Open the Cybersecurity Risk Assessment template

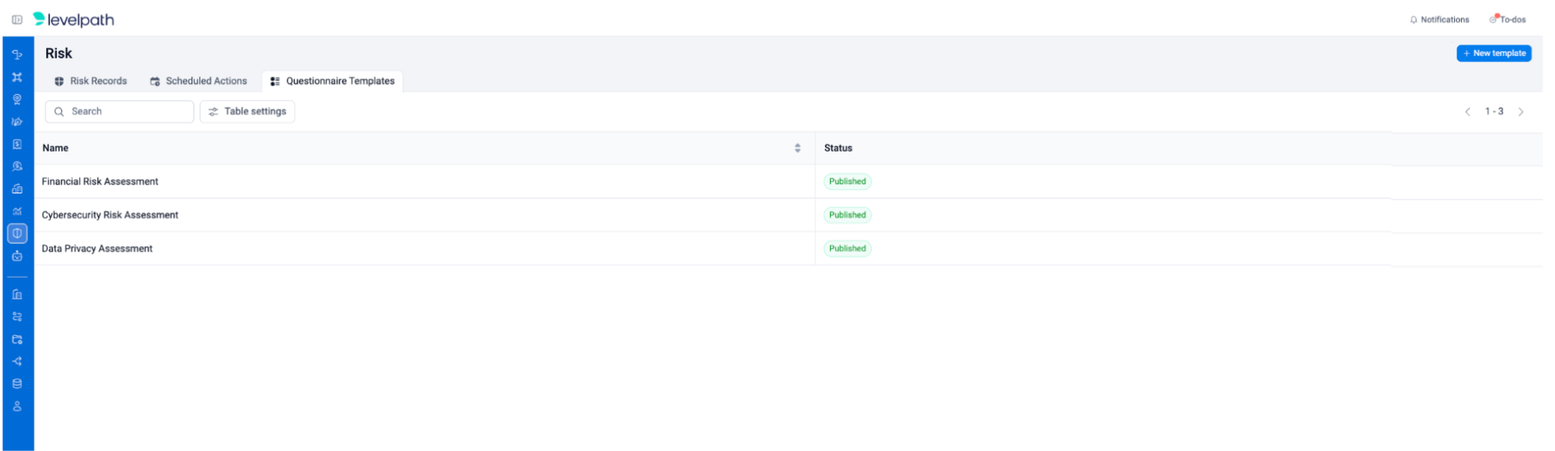click(110, 215)
